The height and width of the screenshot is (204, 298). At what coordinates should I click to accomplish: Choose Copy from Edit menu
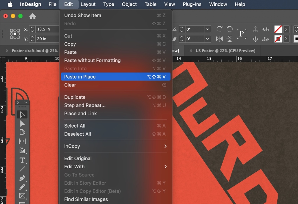click(116, 44)
